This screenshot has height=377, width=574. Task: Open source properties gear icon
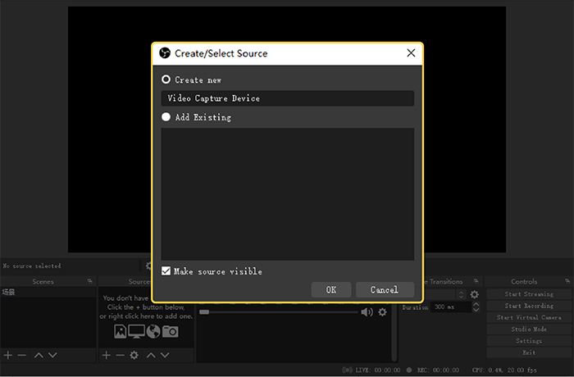click(x=134, y=355)
